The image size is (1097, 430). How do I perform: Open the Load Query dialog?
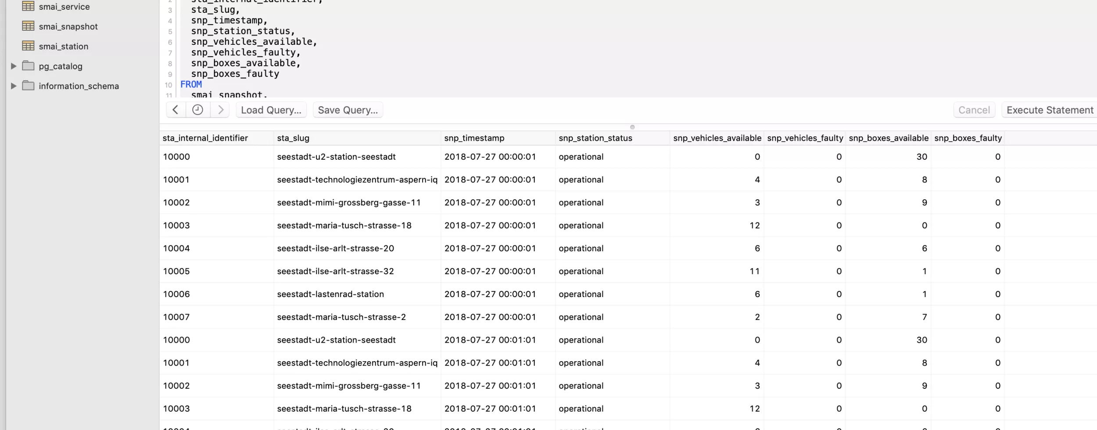271,110
